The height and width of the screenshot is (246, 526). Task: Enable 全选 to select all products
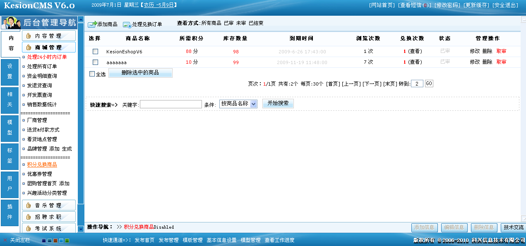pos(93,73)
